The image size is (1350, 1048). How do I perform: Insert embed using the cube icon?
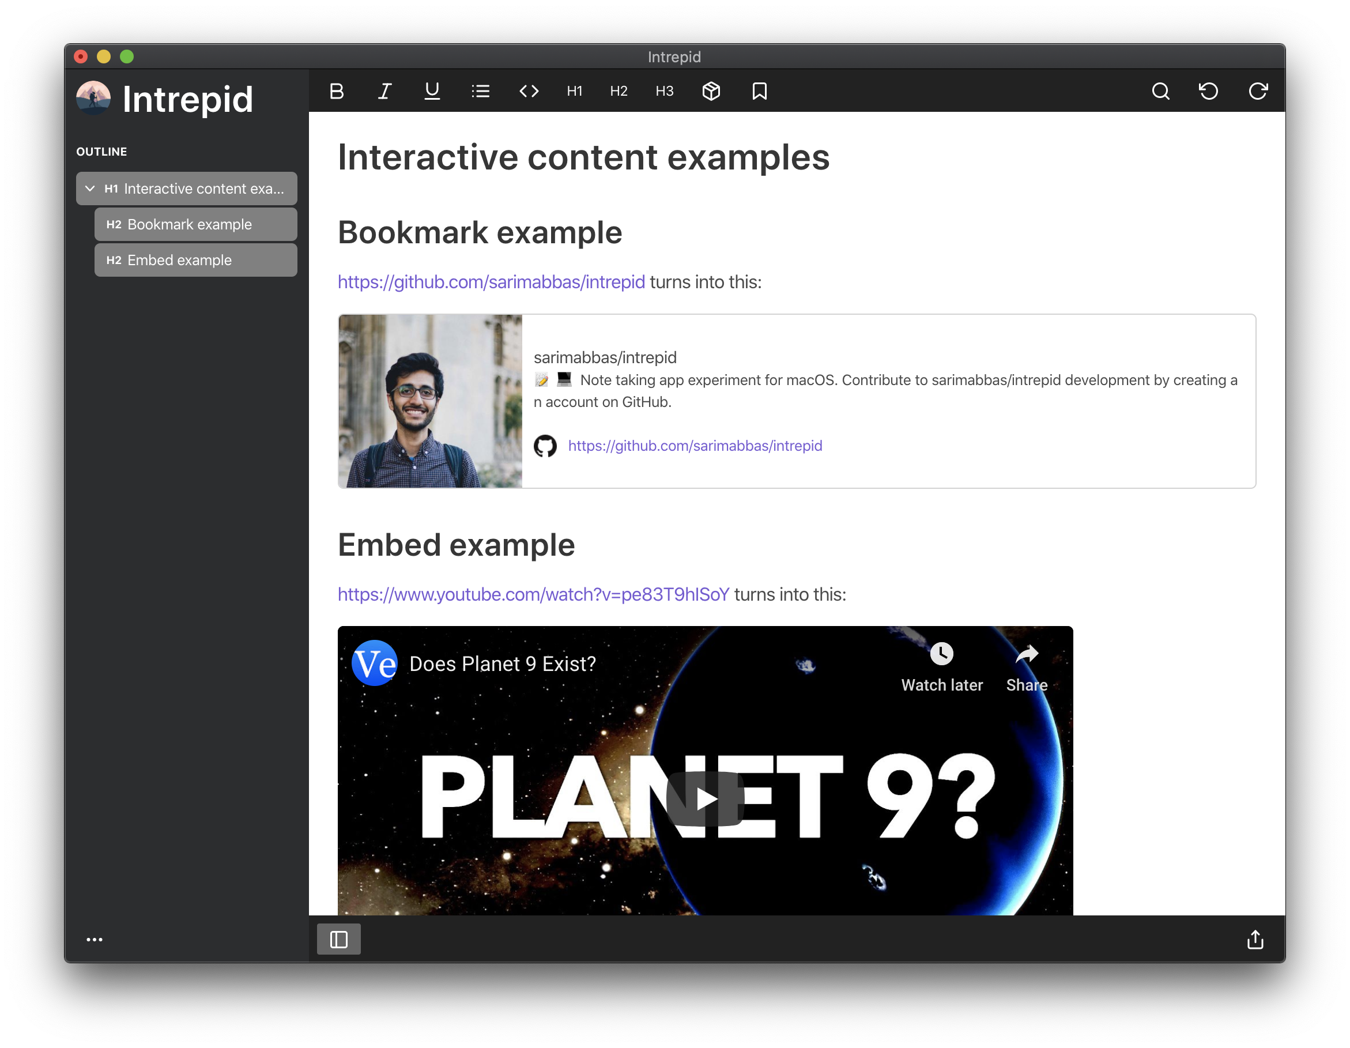(711, 92)
